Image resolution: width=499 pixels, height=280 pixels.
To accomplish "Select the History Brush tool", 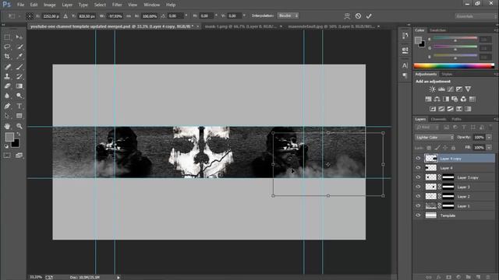I will pyautogui.click(x=19, y=76).
